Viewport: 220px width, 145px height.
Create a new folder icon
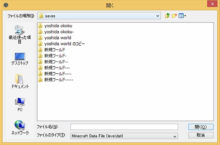point(174,16)
